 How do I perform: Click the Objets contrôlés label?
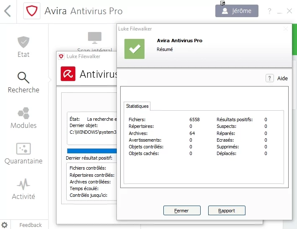tap(146, 147)
